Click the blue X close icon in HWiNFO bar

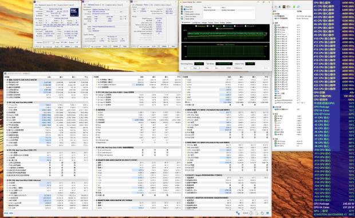[x=267, y=213]
